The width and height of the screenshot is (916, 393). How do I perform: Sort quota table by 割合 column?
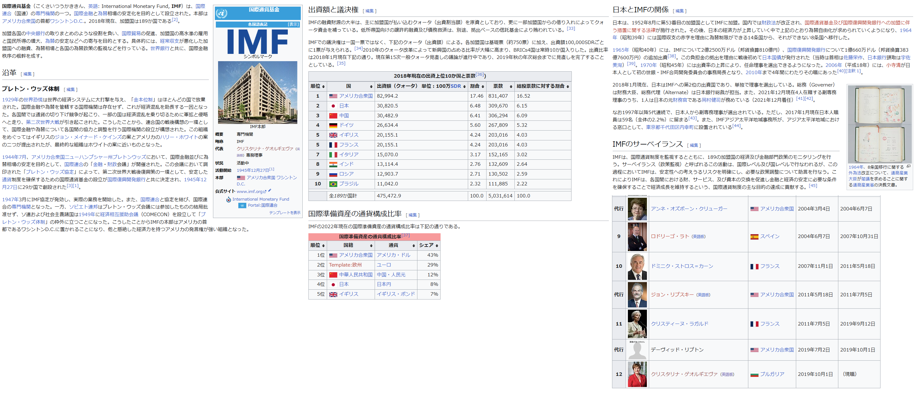click(x=482, y=87)
